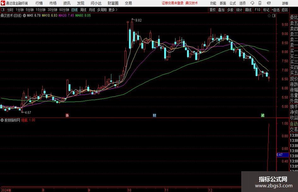Click the 自动 label in right panel
This screenshot has width=298, height=192.
coord(294,124)
